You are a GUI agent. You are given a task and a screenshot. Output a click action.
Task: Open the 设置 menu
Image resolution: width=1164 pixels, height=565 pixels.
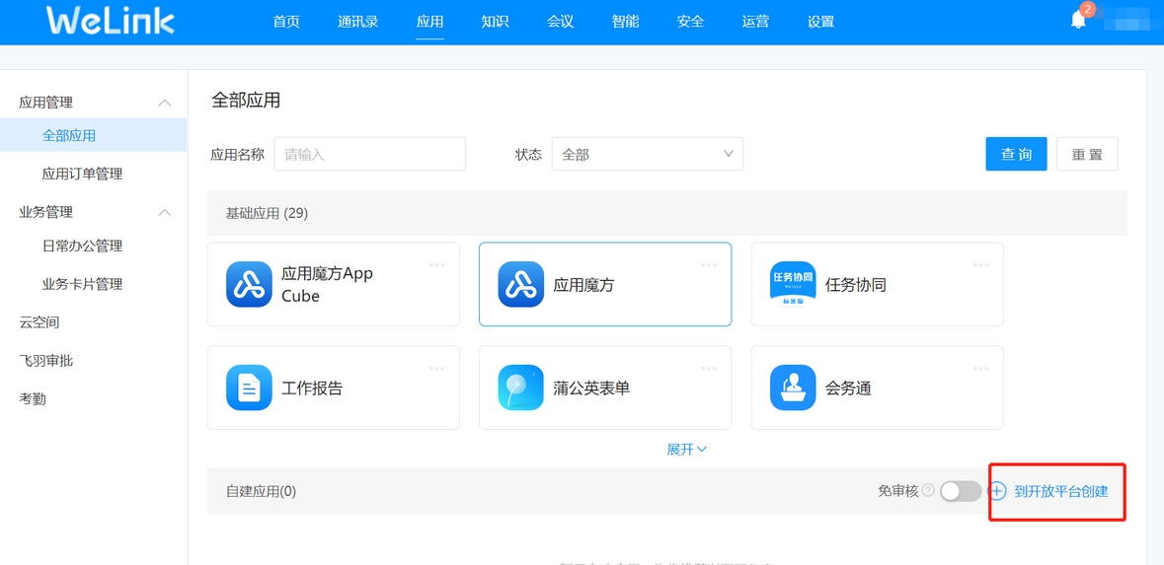(x=821, y=22)
